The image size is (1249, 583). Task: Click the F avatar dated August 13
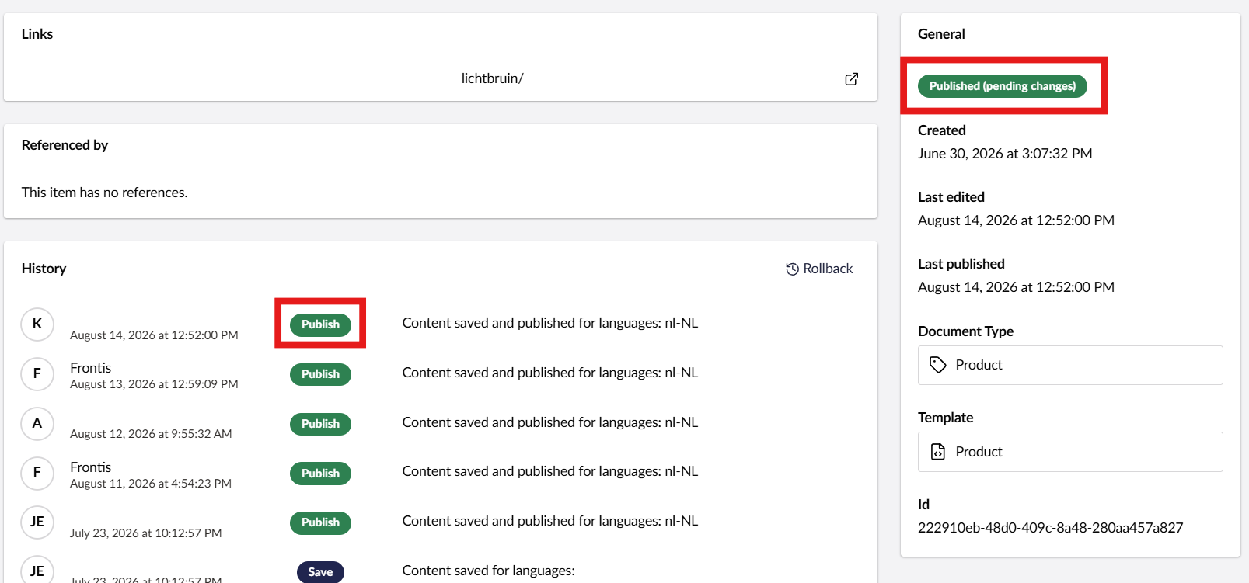click(37, 374)
